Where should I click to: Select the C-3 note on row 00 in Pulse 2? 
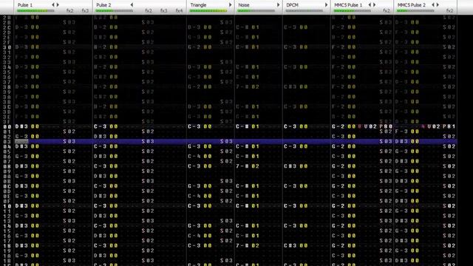[101, 126]
